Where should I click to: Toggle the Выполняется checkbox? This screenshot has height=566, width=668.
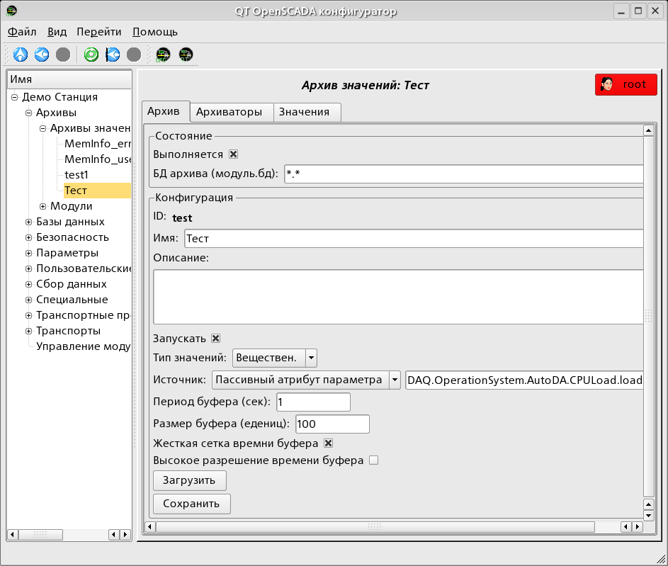[233, 154]
